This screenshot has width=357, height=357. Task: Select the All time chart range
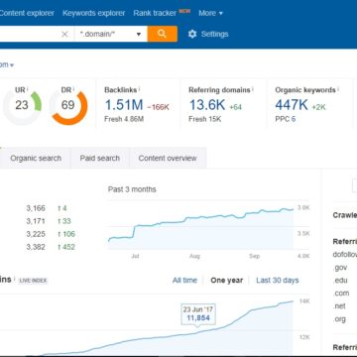click(184, 281)
